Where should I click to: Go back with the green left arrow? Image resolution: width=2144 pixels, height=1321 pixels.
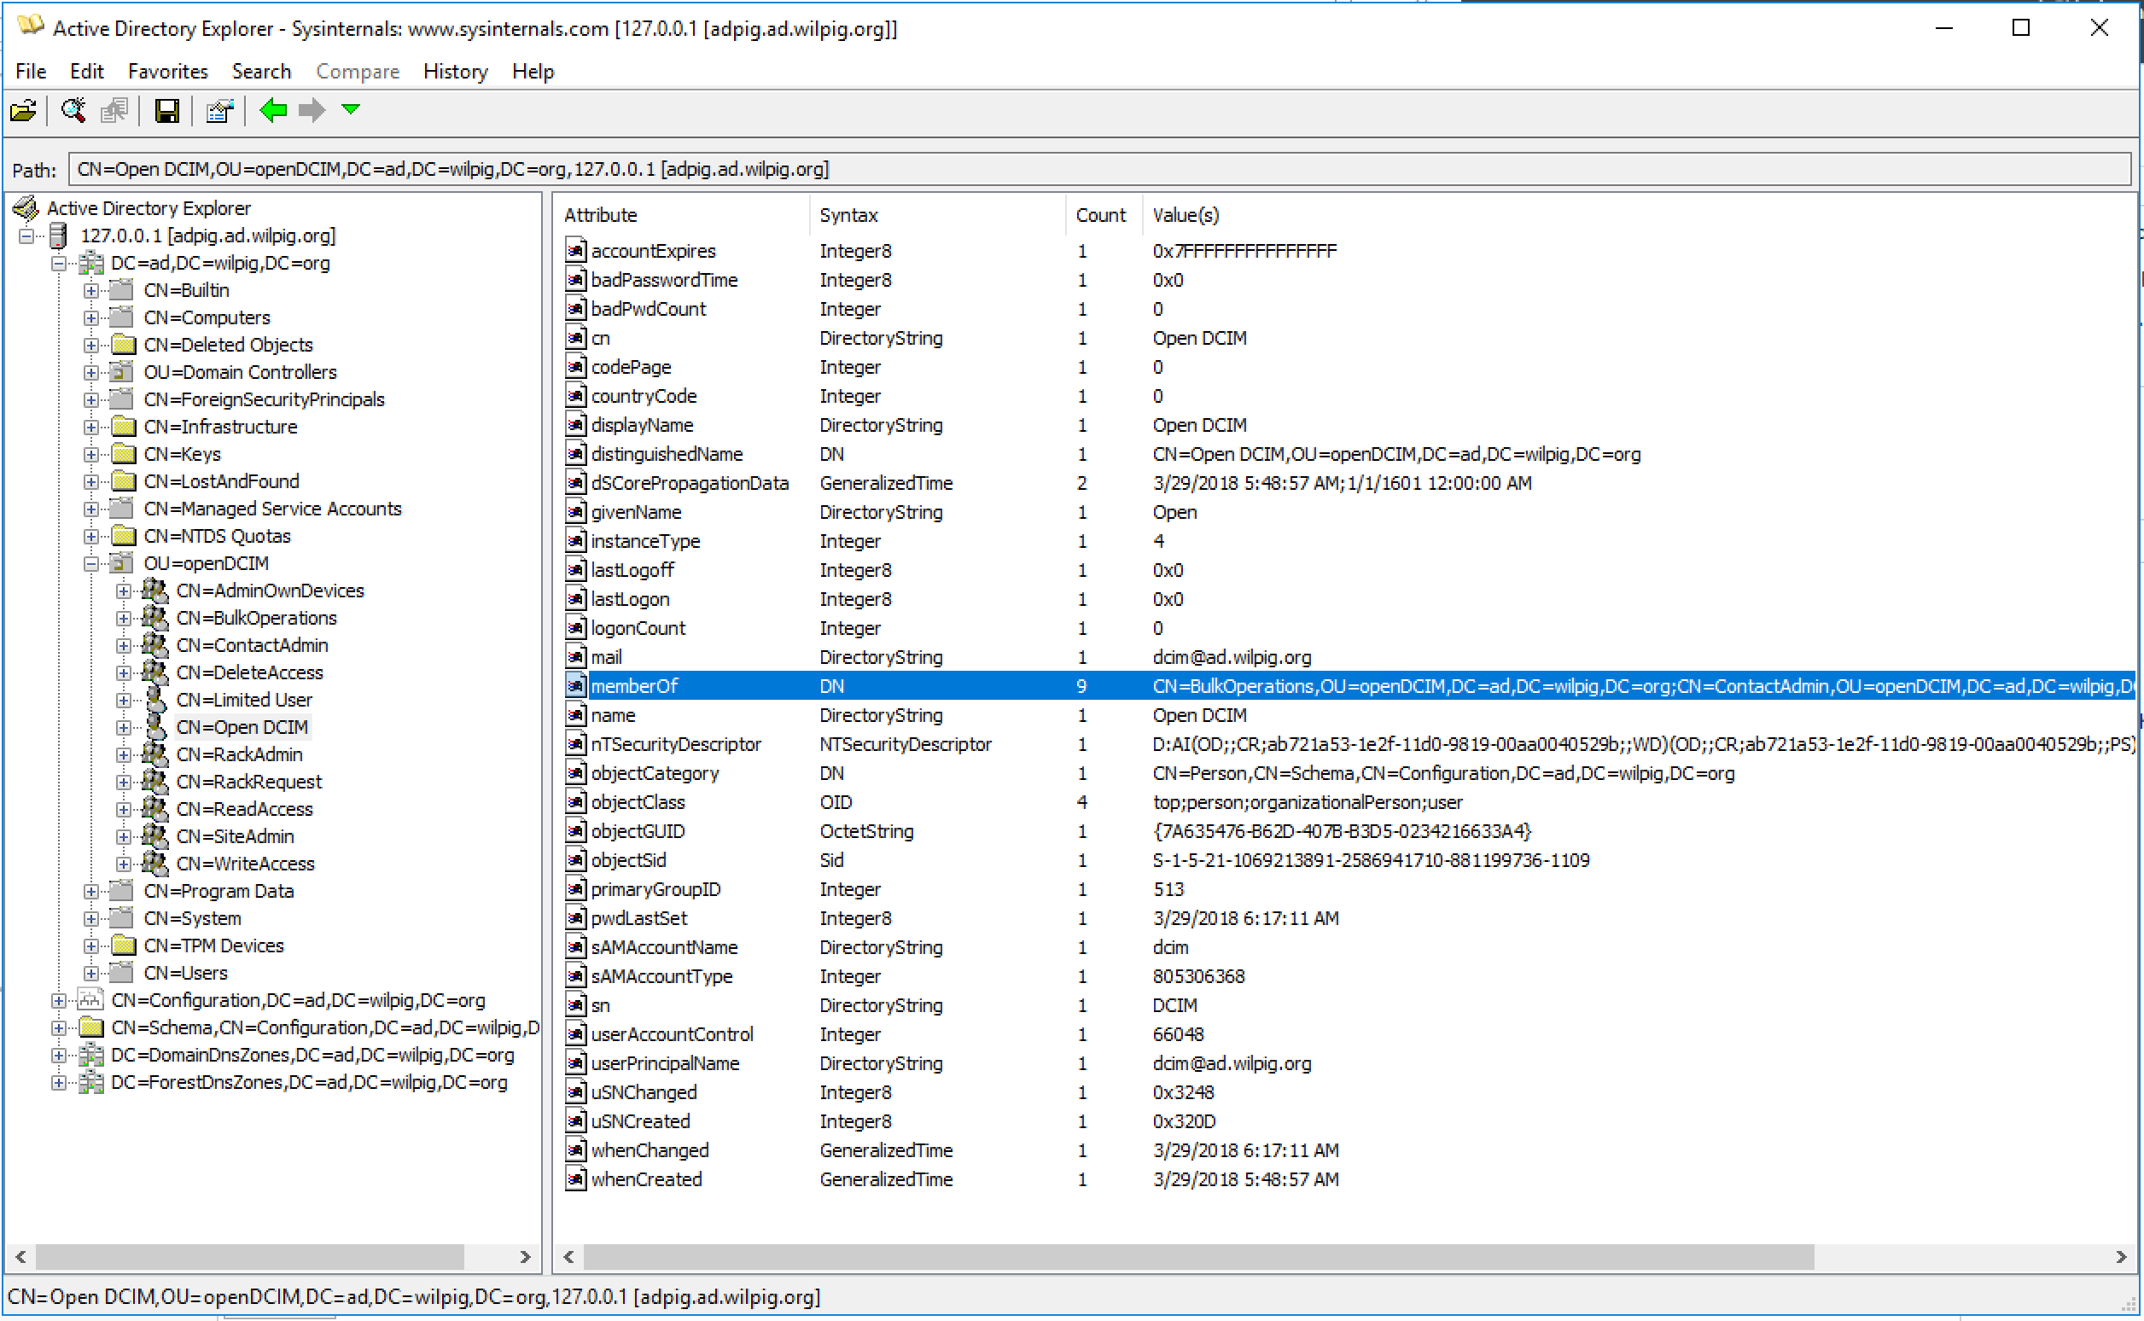pyautogui.click(x=272, y=111)
